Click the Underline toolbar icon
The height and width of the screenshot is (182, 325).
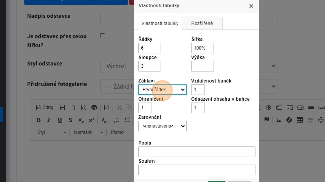click(60, 120)
